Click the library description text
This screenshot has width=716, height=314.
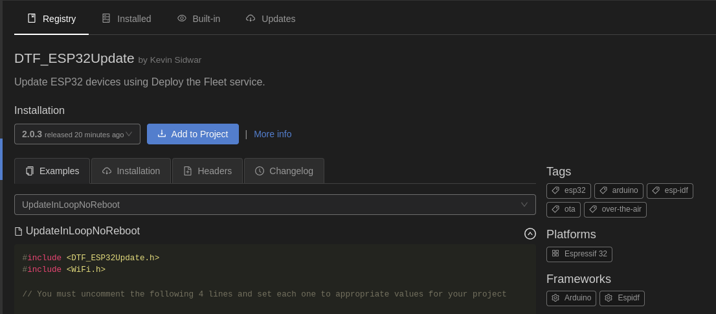point(140,82)
